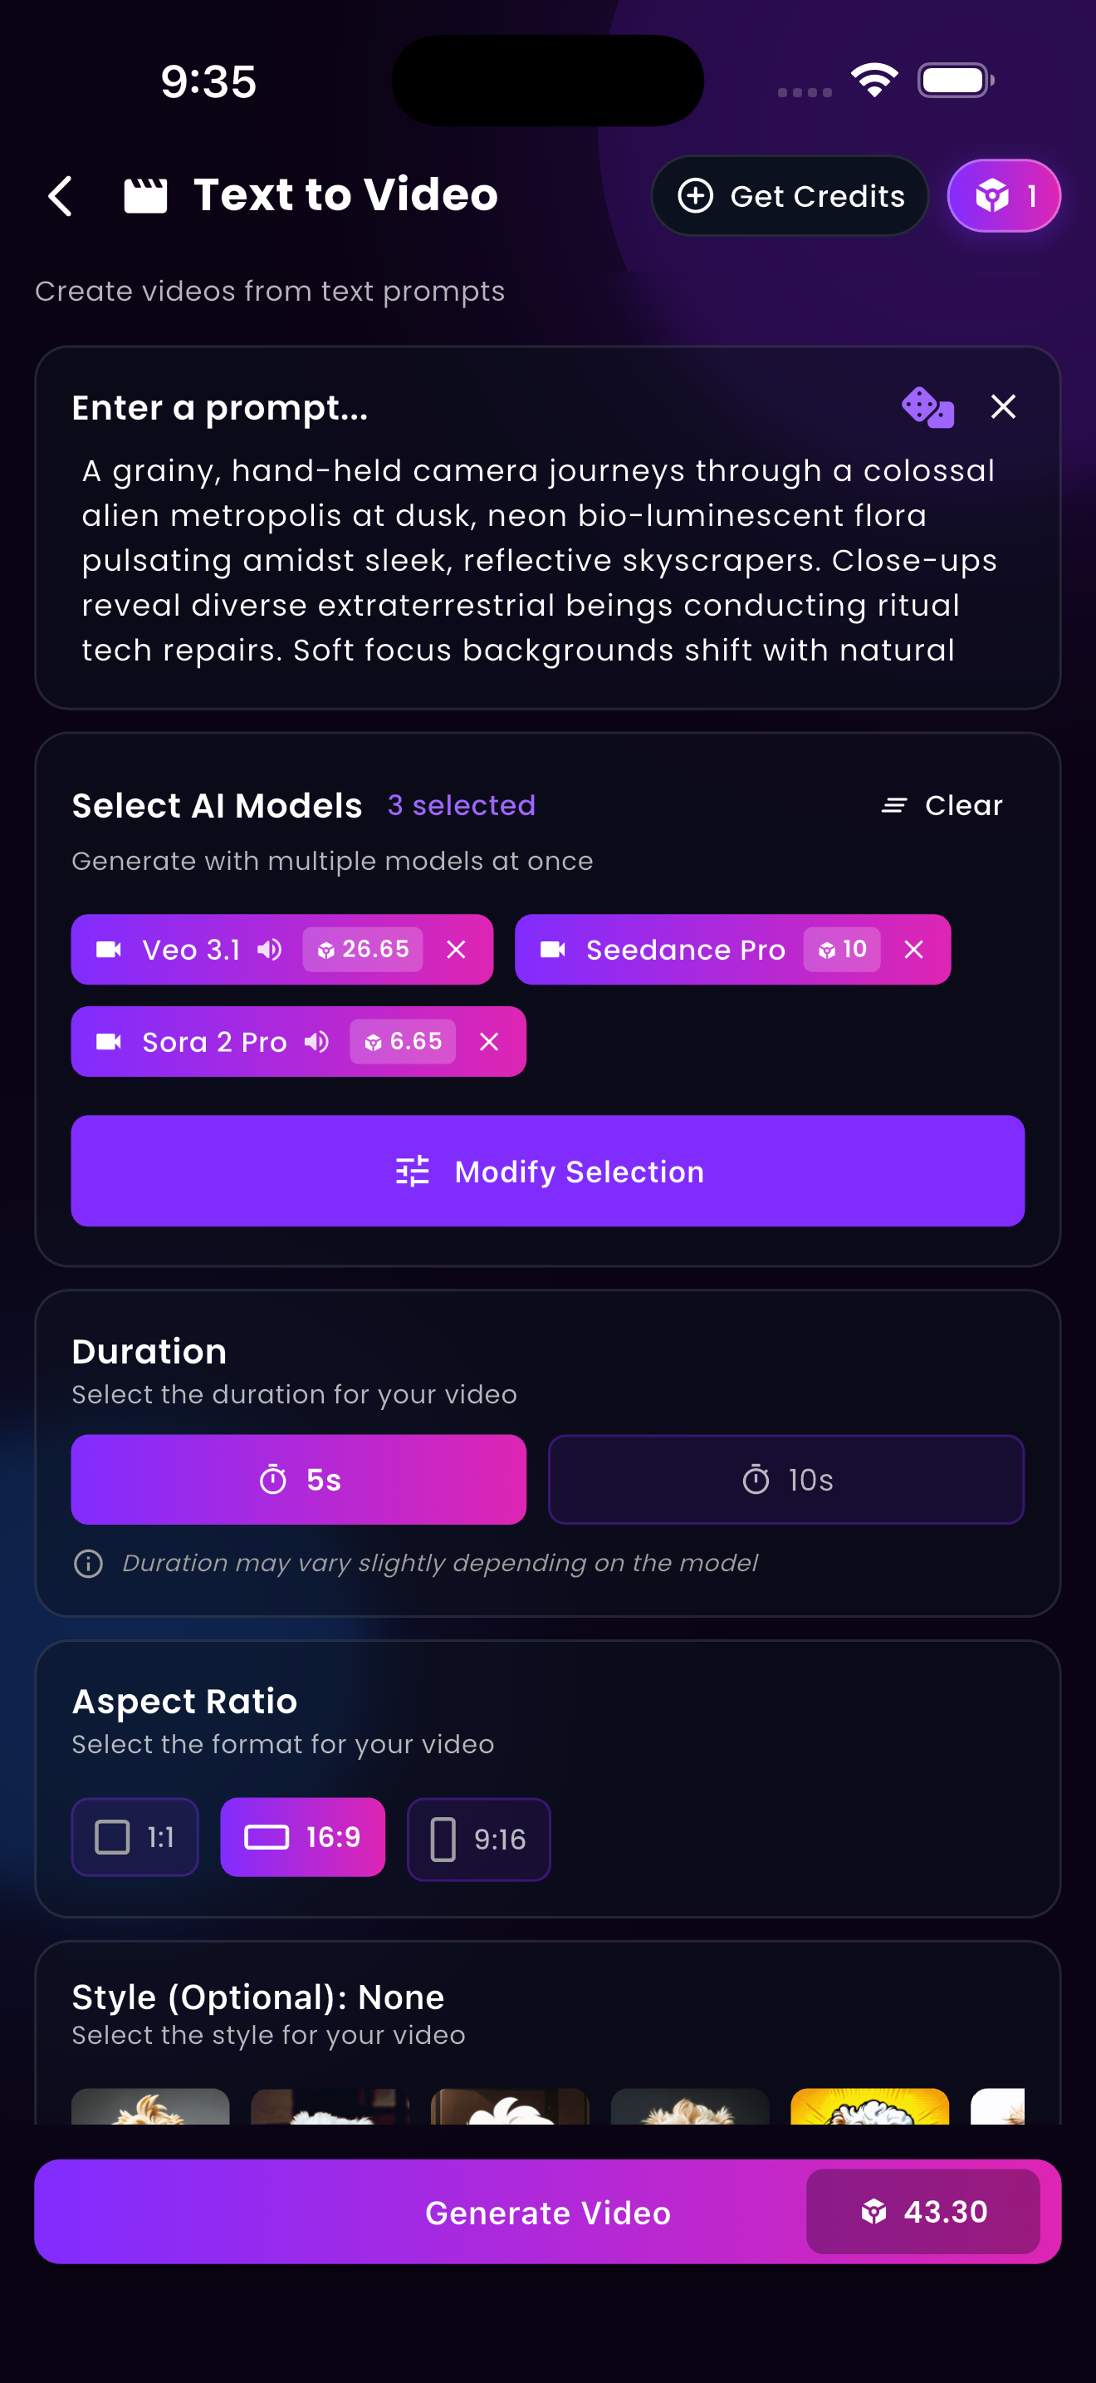Click the credits cube badge top right
This screenshot has width=1096, height=2383.
(1003, 195)
